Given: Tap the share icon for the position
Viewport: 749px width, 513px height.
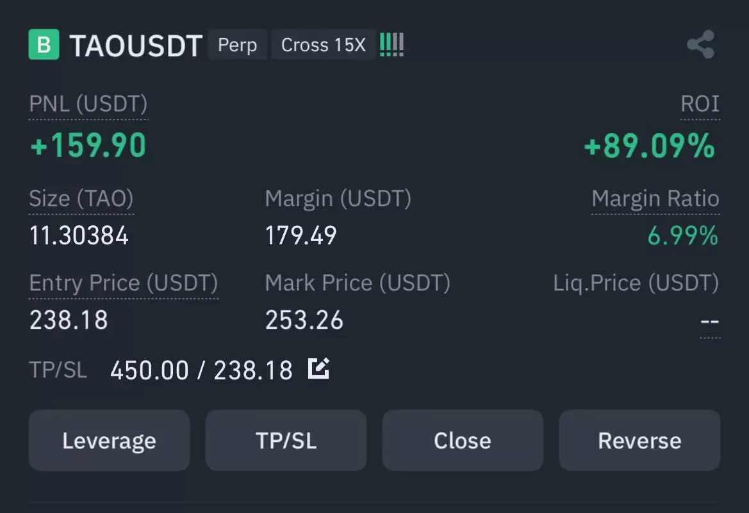Looking at the screenshot, I should point(701,44).
